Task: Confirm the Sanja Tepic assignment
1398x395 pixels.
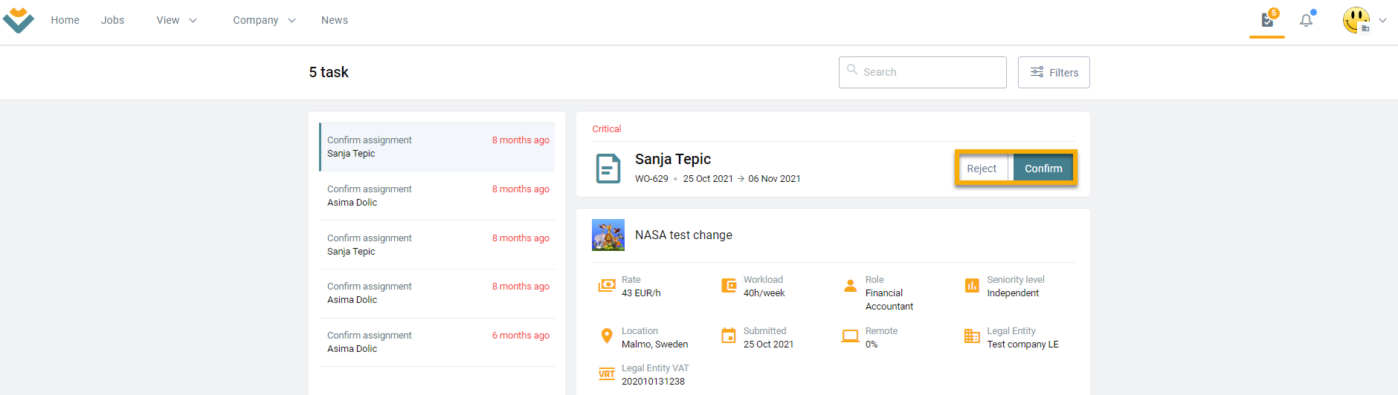Action: pos(1043,169)
